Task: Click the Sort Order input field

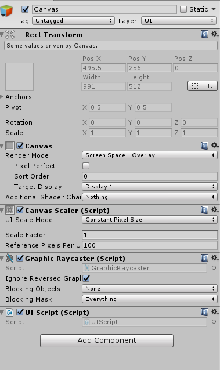Action: (x=150, y=176)
